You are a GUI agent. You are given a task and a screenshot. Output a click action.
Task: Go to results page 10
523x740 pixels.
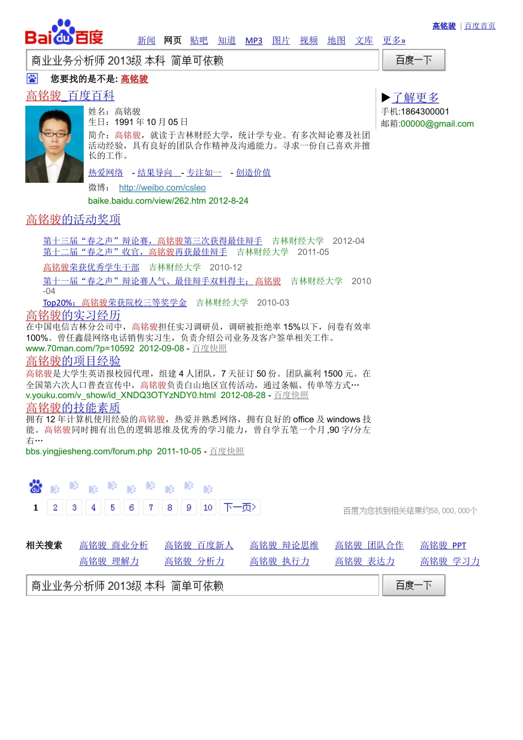(208, 507)
